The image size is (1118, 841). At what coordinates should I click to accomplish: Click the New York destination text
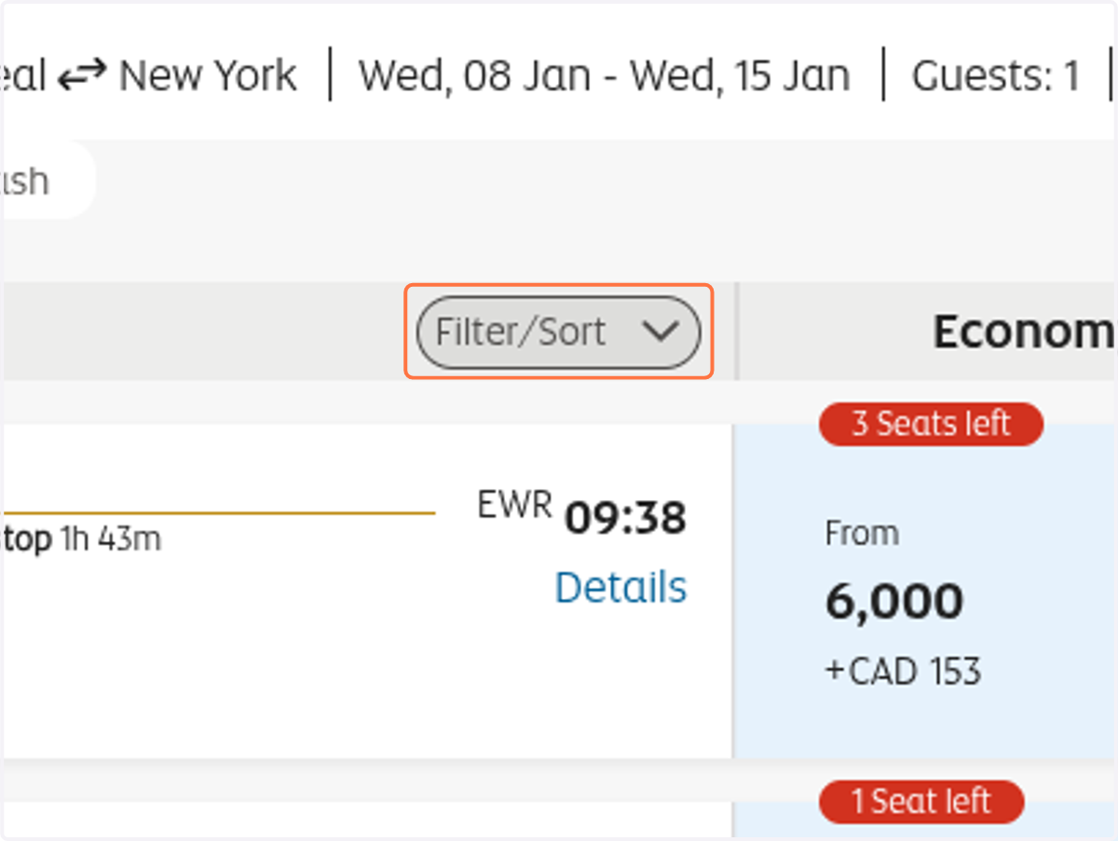(208, 76)
